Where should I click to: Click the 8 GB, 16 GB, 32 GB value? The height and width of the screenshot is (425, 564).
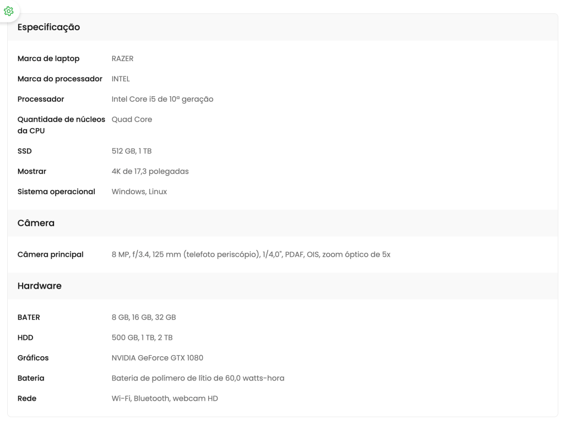pos(144,317)
